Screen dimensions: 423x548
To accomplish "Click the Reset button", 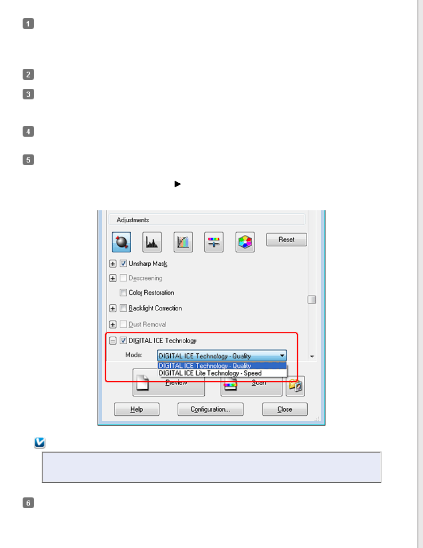I will pos(286,240).
